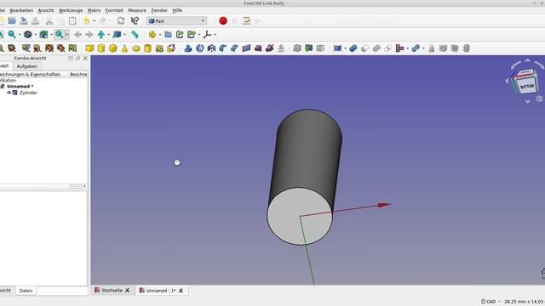Viewport: 545px width, 306px height.
Task: Open the selected zoom tool's dropdown arrow
Action: (x=67, y=34)
